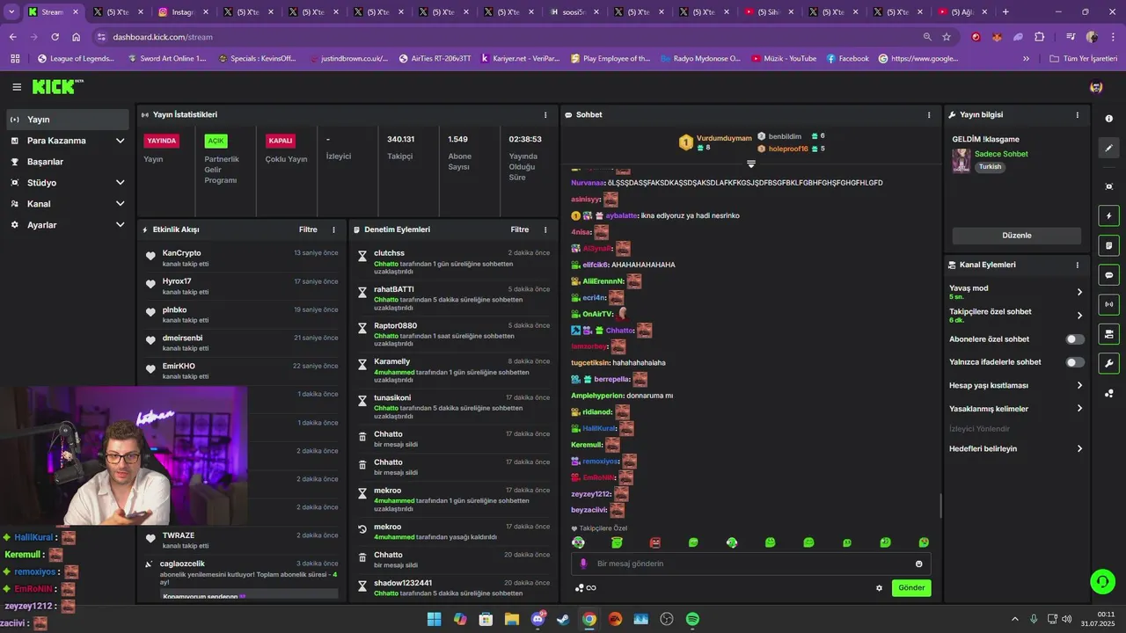Open Etkinlik Akışı three-dot menu
Screen dimensions: 1126x633
coord(333,229)
